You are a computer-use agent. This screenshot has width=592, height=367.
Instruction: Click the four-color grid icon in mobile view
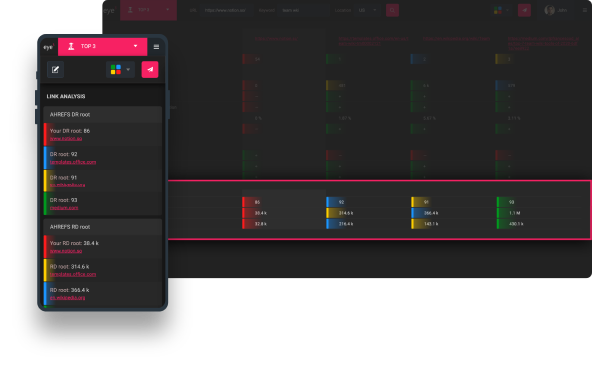coord(116,70)
